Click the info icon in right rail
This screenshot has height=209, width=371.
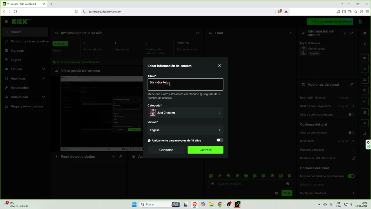365,33
